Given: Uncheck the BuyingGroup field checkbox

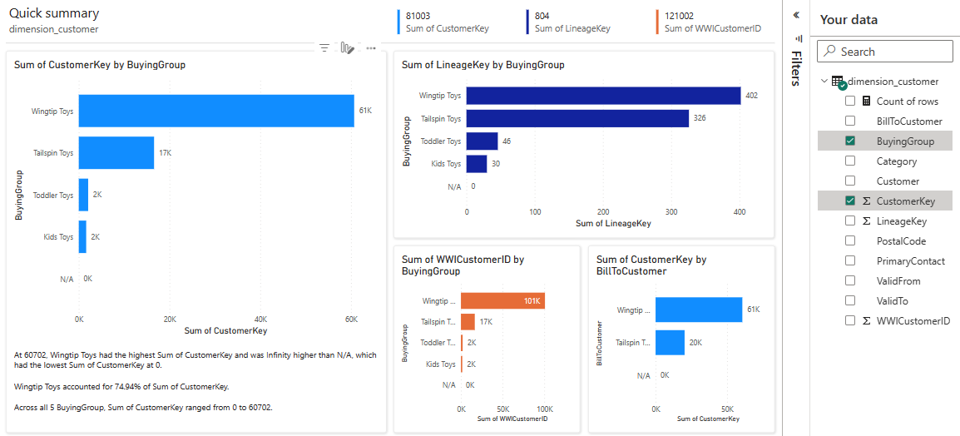Looking at the screenshot, I should (850, 141).
